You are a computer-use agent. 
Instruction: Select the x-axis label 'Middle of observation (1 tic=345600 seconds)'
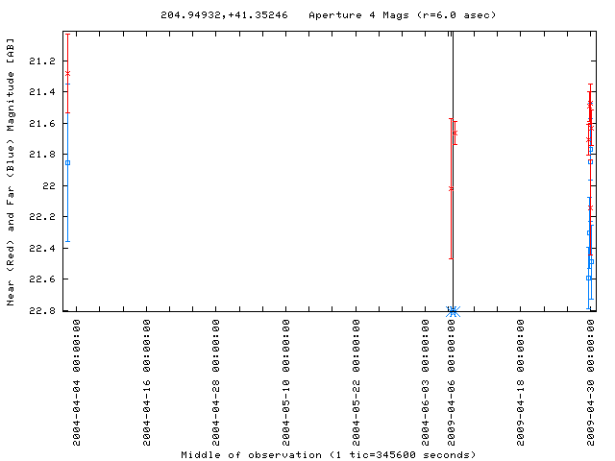(x=329, y=454)
